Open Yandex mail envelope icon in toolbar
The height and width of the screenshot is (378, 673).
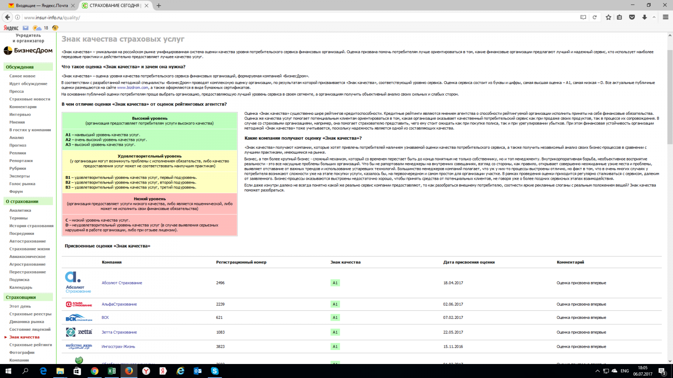tap(26, 28)
